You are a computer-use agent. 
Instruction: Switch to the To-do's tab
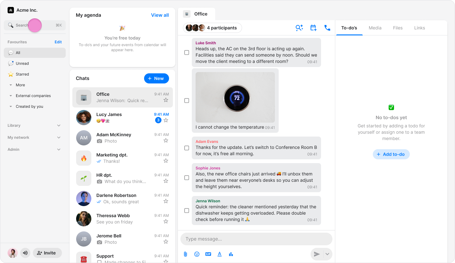349,28
